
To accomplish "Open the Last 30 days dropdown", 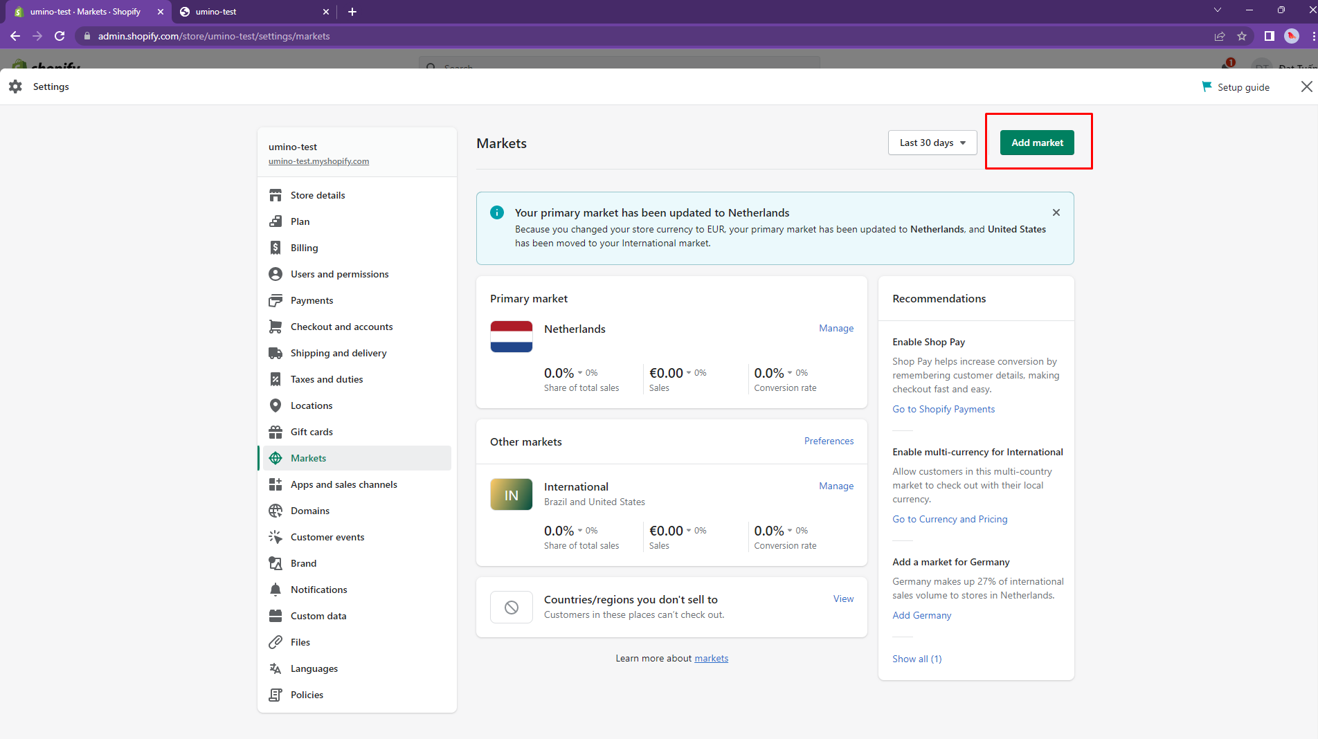I will click(x=932, y=143).
